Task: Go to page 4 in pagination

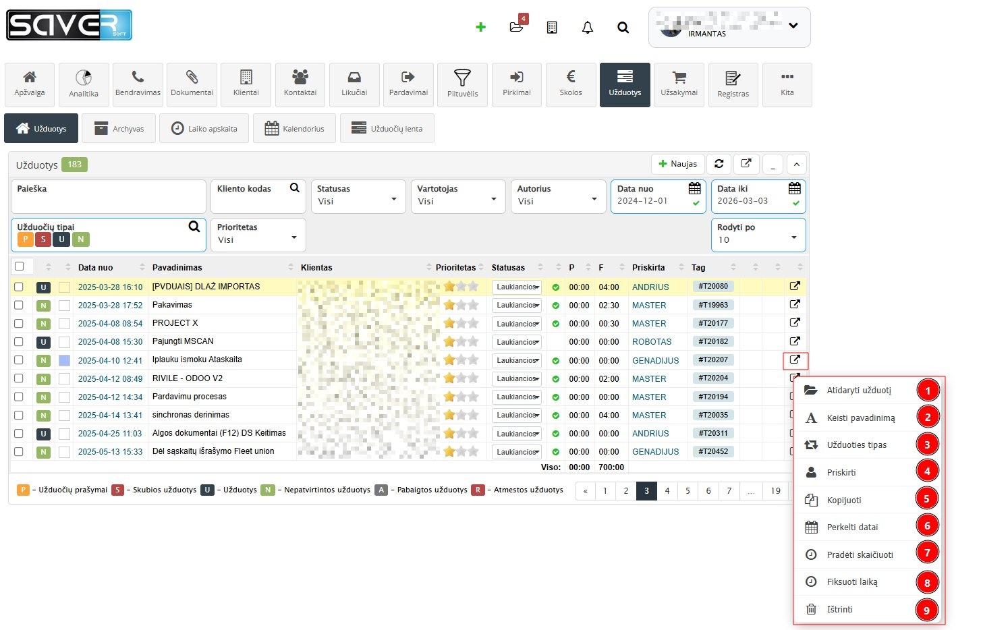Action: (x=667, y=491)
